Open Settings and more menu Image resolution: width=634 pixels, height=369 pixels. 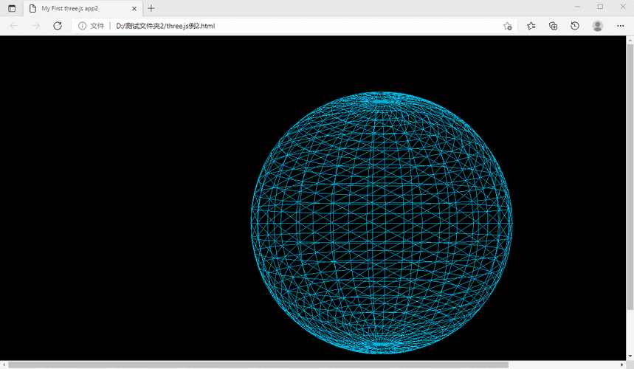coord(620,26)
